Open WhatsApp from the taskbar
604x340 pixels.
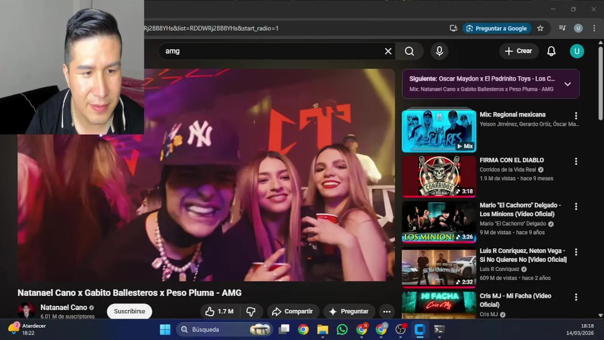coord(342,330)
